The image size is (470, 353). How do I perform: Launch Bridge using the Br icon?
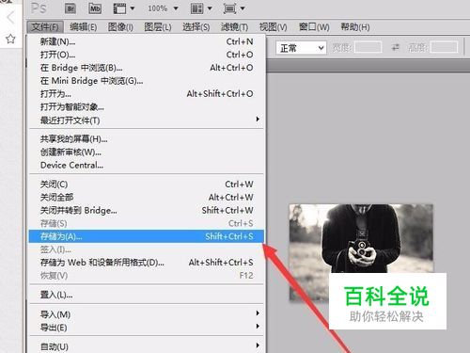(70, 8)
